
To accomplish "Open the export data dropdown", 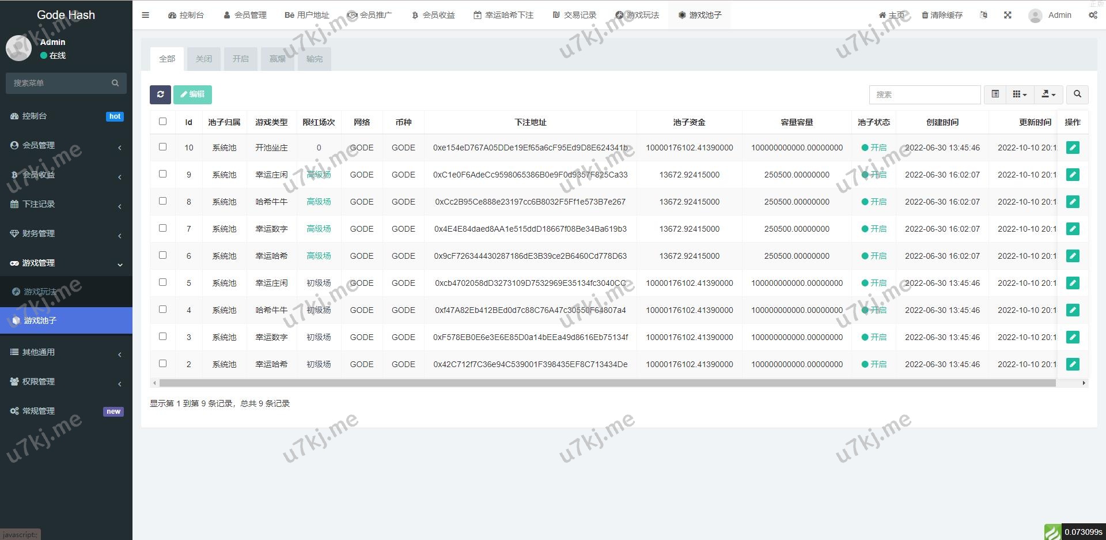I will (1048, 95).
